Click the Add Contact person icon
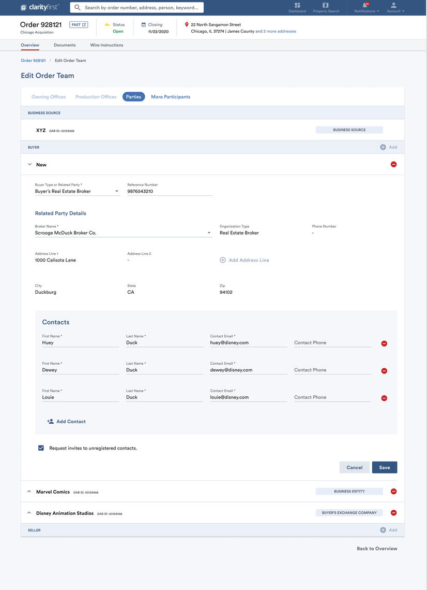 click(x=50, y=422)
